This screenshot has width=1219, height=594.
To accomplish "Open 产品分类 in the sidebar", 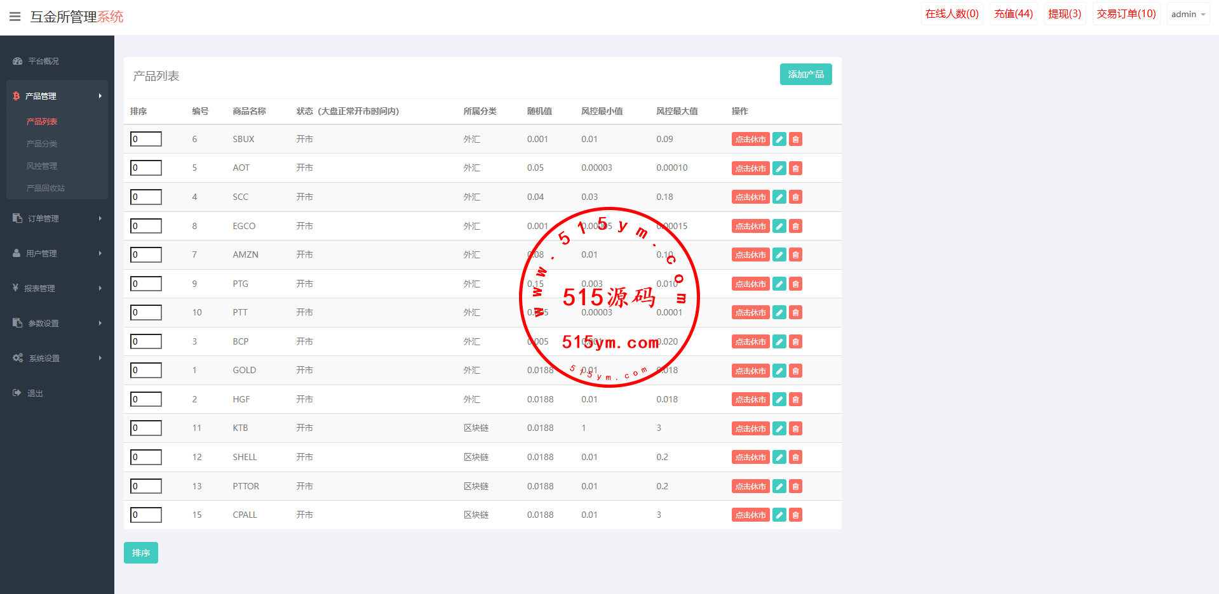I will [42, 144].
